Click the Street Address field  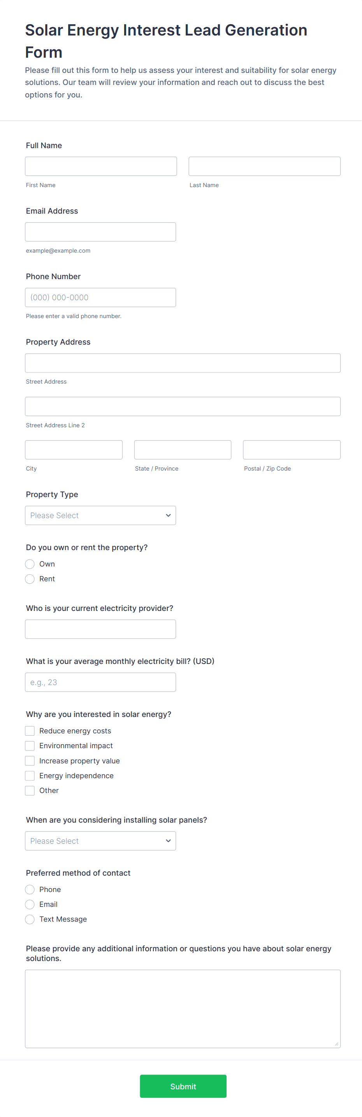click(182, 363)
